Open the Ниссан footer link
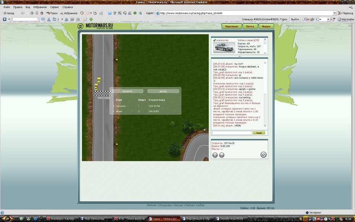This screenshot has width=355, height=222. [x=178, y=205]
